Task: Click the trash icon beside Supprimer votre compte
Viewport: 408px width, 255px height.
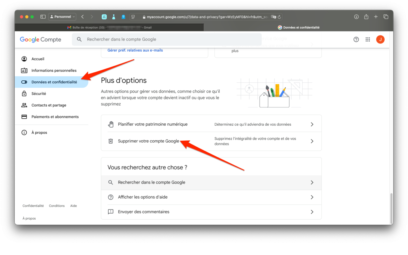Action: tap(110, 141)
